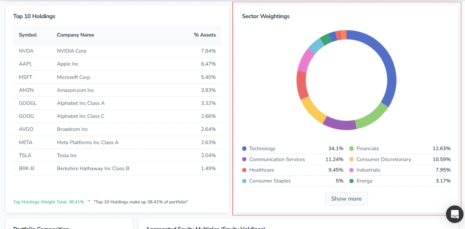The height and width of the screenshot is (229, 465).
Task: Open the Top Holdings Weight Total link
Action: click(48, 202)
